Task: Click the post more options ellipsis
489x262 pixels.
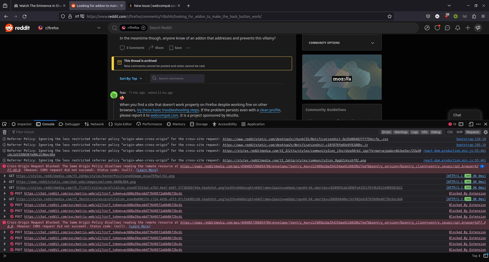Action: click(x=188, y=48)
